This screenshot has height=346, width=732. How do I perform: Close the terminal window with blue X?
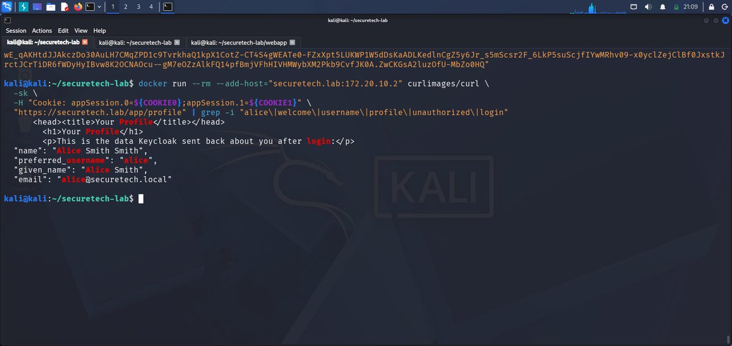725,20
